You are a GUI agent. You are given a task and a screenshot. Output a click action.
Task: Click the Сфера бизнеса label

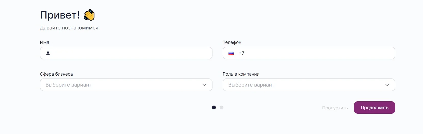click(56, 74)
